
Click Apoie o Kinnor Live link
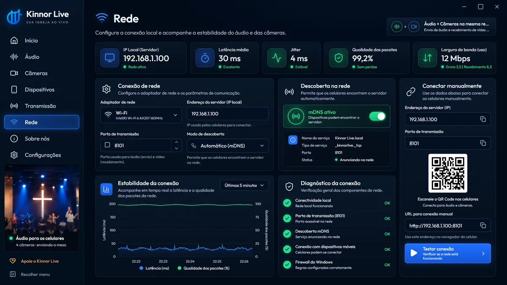(x=35, y=261)
